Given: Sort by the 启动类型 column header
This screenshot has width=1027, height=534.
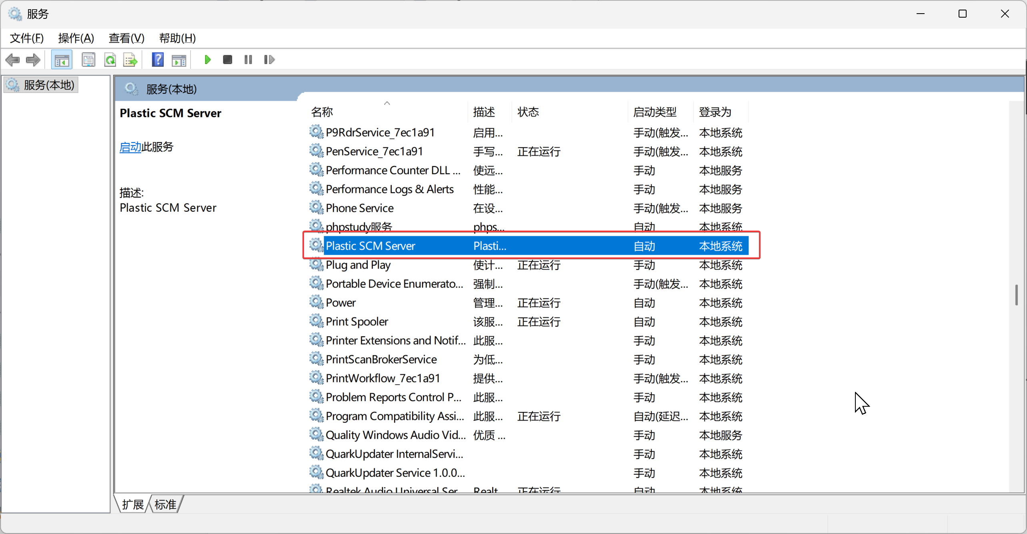Looking at the screenshot, I should click(x=655, y=112).
